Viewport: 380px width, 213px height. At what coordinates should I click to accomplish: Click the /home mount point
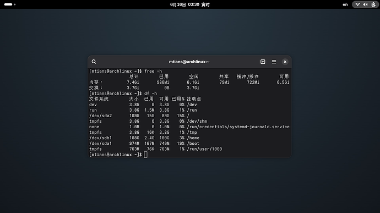point(193,138)
